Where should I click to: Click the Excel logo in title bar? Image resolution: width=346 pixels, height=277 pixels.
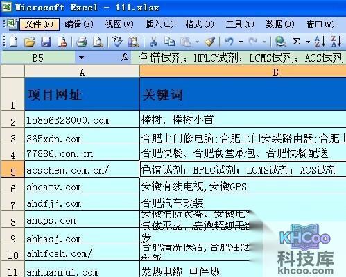(6, 7)
